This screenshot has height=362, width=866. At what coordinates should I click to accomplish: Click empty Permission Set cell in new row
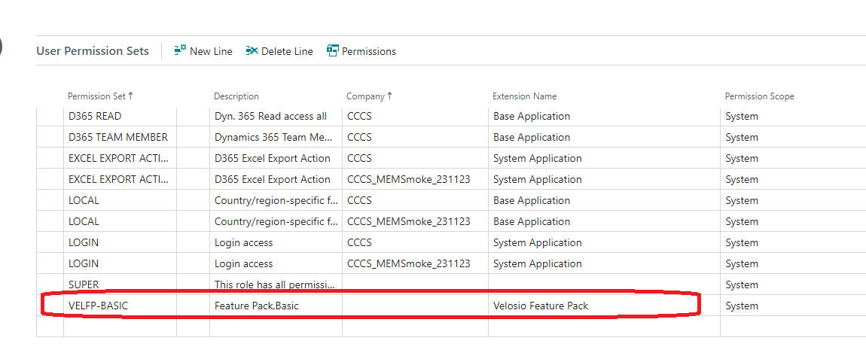point(120,327)
